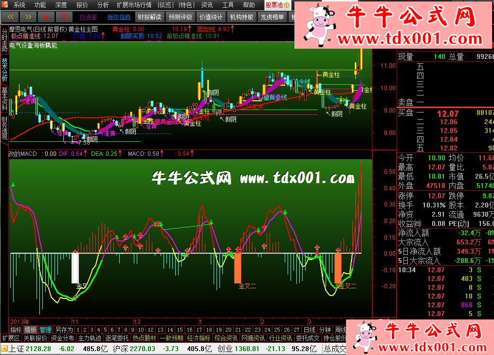Select template number 5
The height and width of the screenshot is (355, 494).
[x=105, y=330]
